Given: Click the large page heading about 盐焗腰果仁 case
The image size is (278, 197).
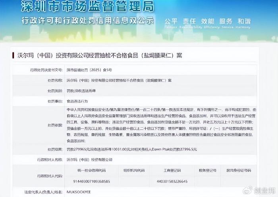Looking at the screenshot, I should [x=100, y=56].
